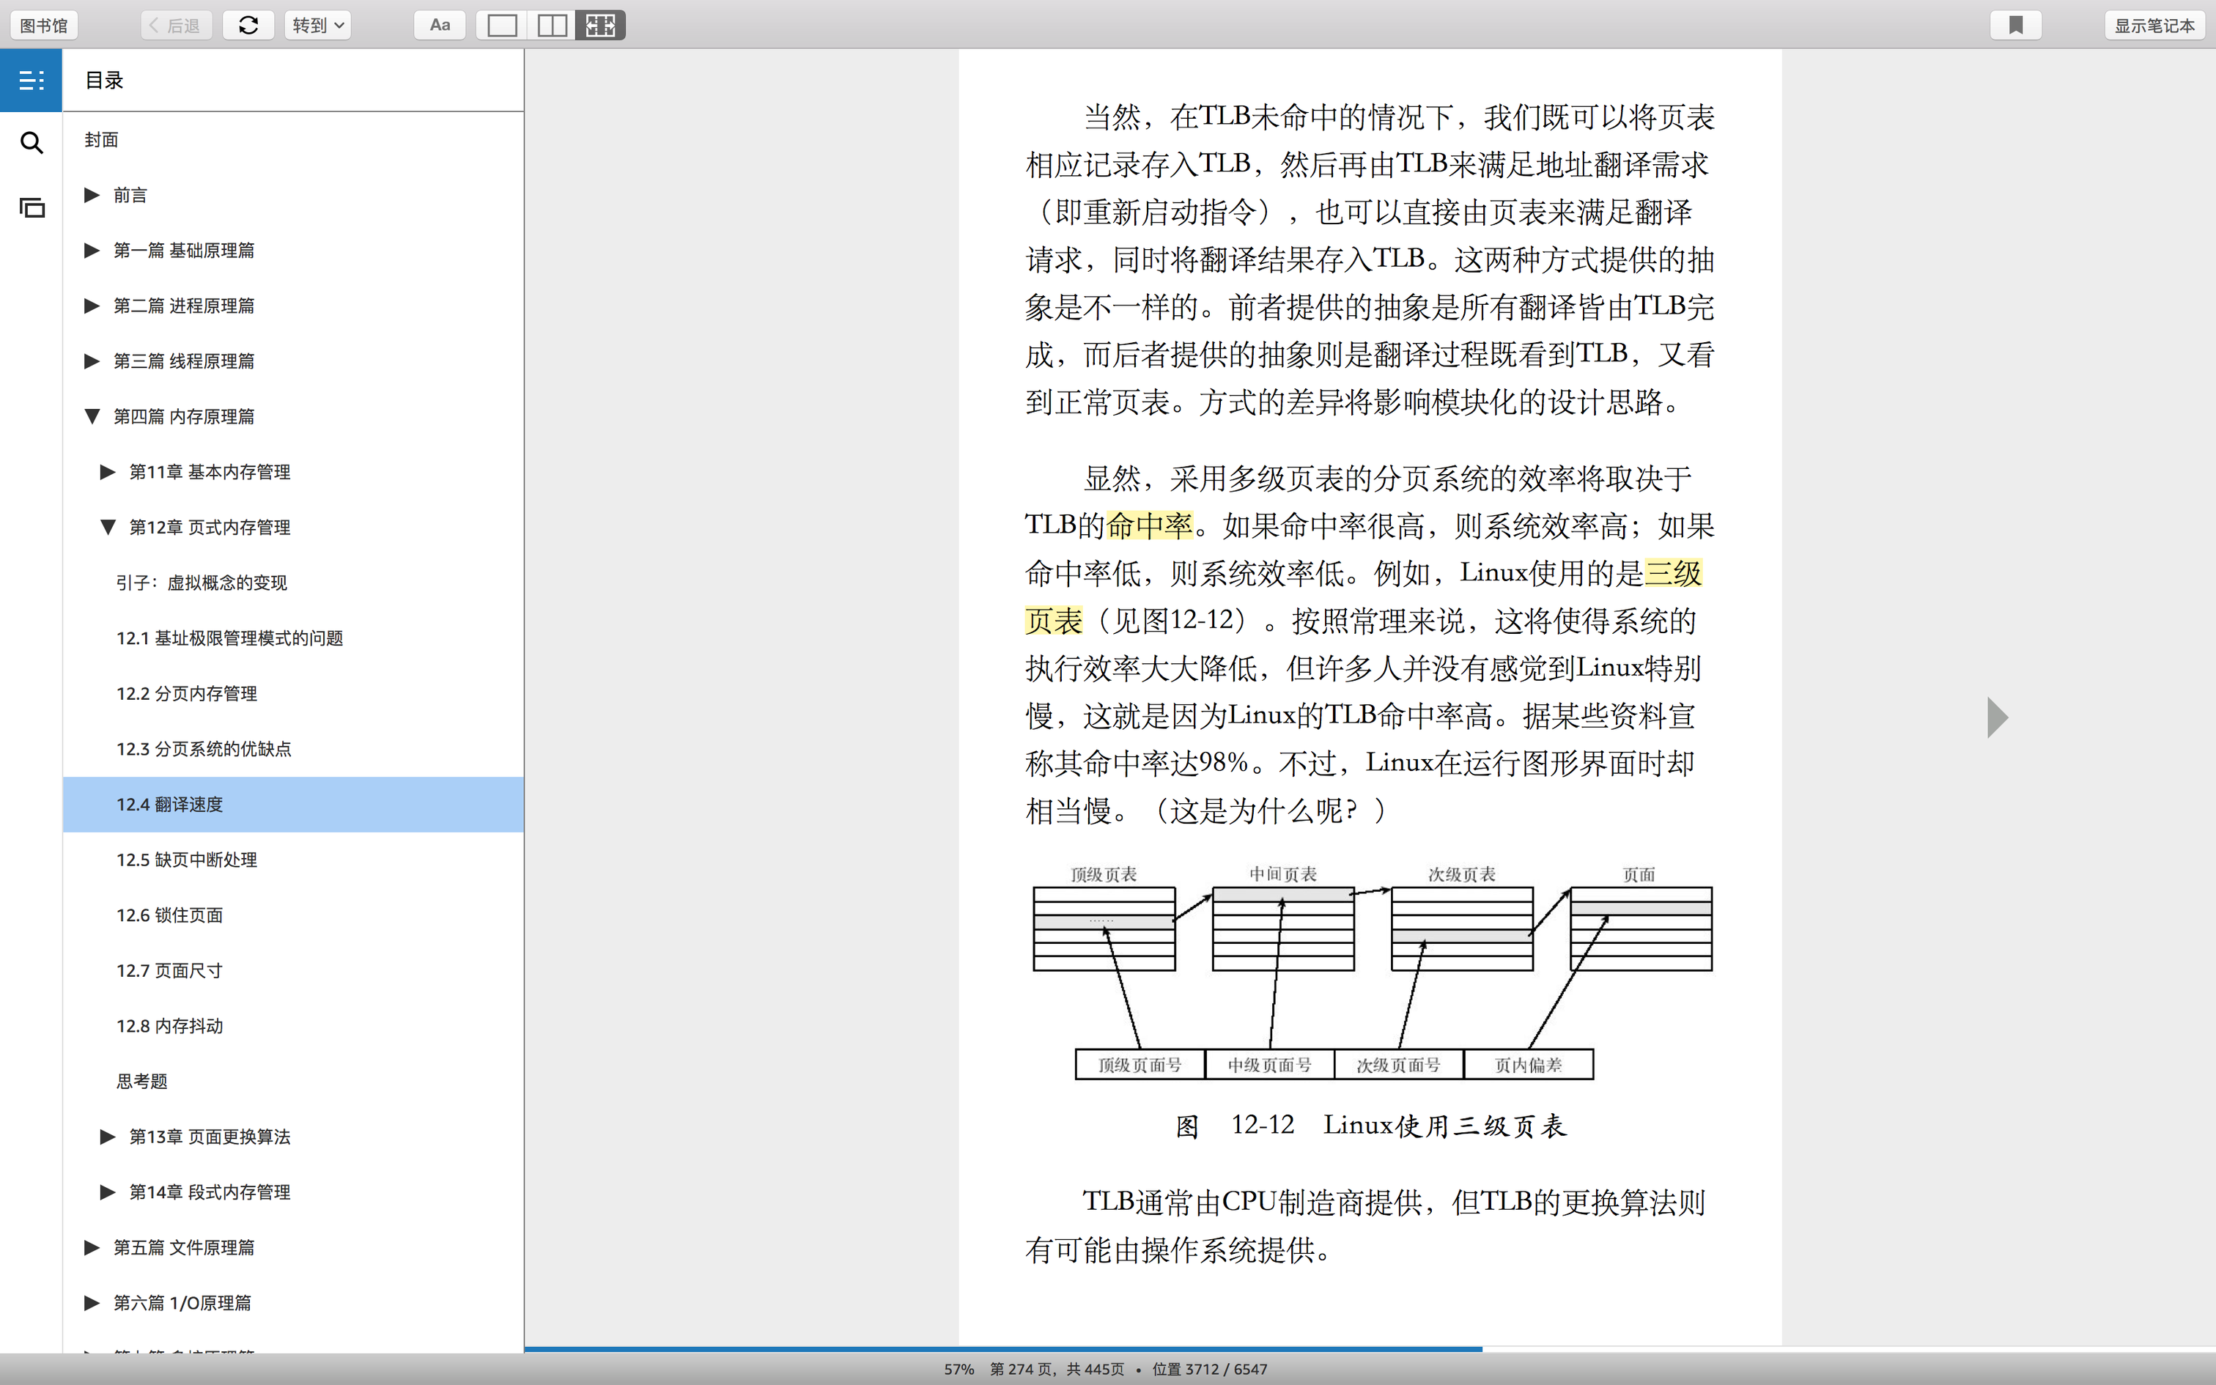This screenshot has height=1385, width=2216.
Task: Collapse 第四篇 内存原理篇 section
Action: click(x=92, y=417)
